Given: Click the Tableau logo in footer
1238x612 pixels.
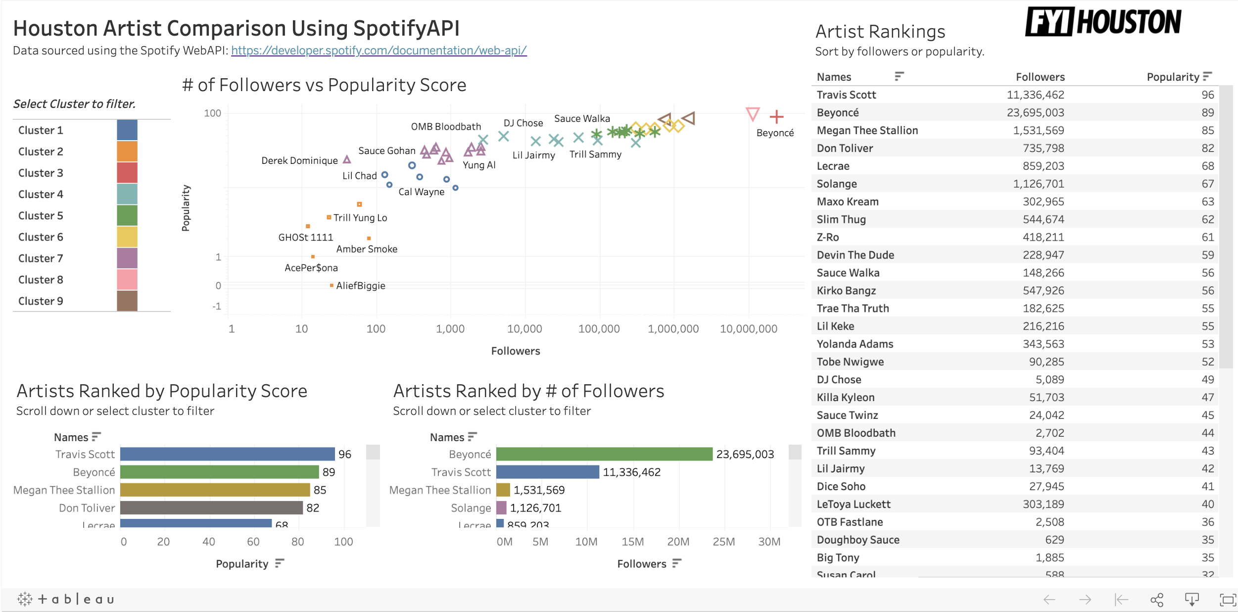Looking at the screenshot, I should (66, 599).
